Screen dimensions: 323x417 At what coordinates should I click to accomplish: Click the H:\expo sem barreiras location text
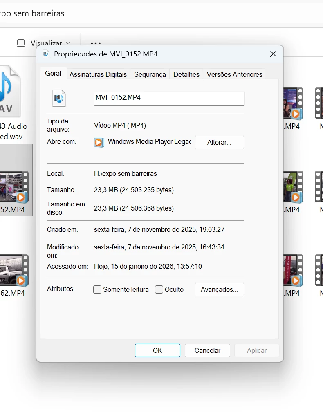pyautogui.click(x=125, y=173)
